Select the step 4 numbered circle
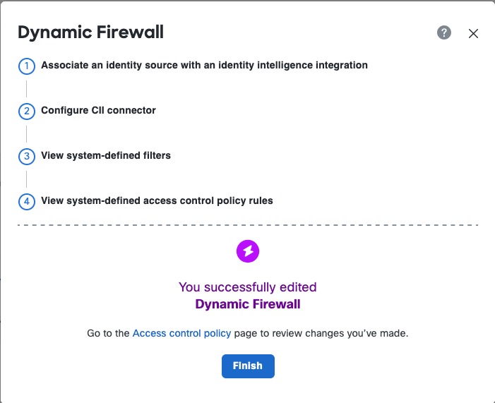Viewport: 495px width, 403px height. 26,202
